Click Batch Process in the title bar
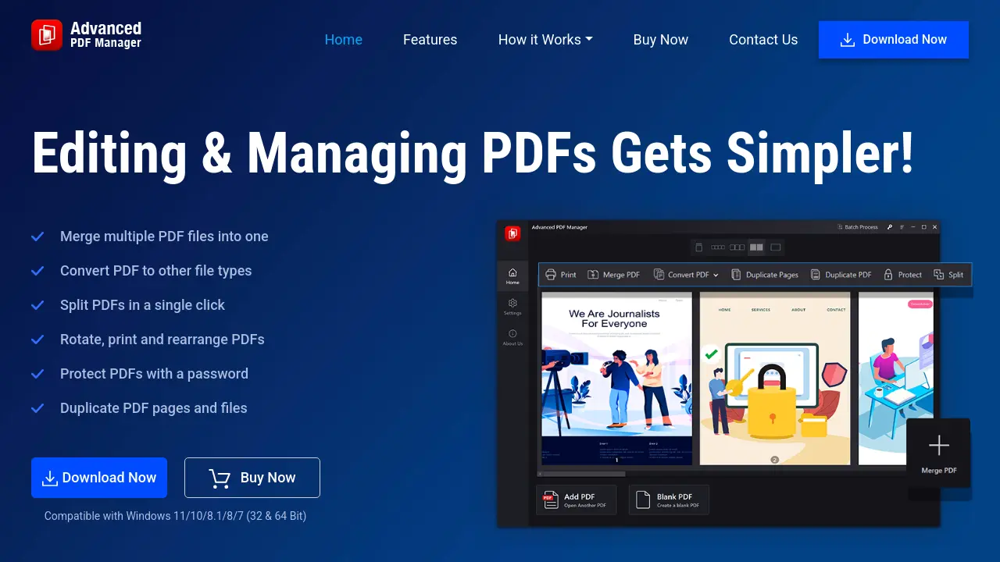Screen dimensions: 1000x562 857,227
